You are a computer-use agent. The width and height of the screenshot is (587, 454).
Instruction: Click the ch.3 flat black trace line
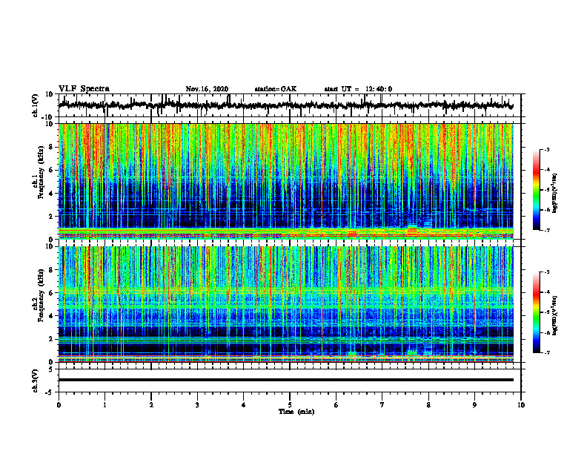pyautogui.click(x=285, y=380)
